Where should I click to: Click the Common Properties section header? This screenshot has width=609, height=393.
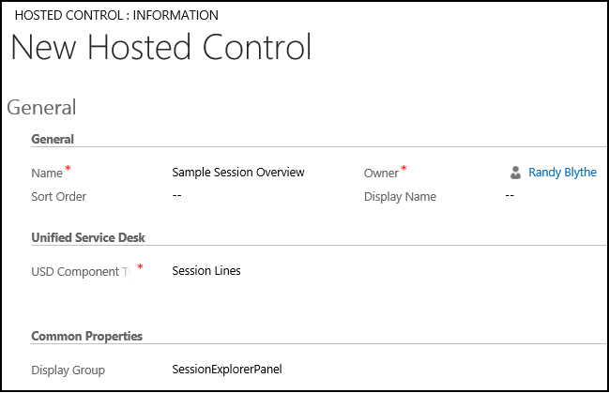pos(86,336)
